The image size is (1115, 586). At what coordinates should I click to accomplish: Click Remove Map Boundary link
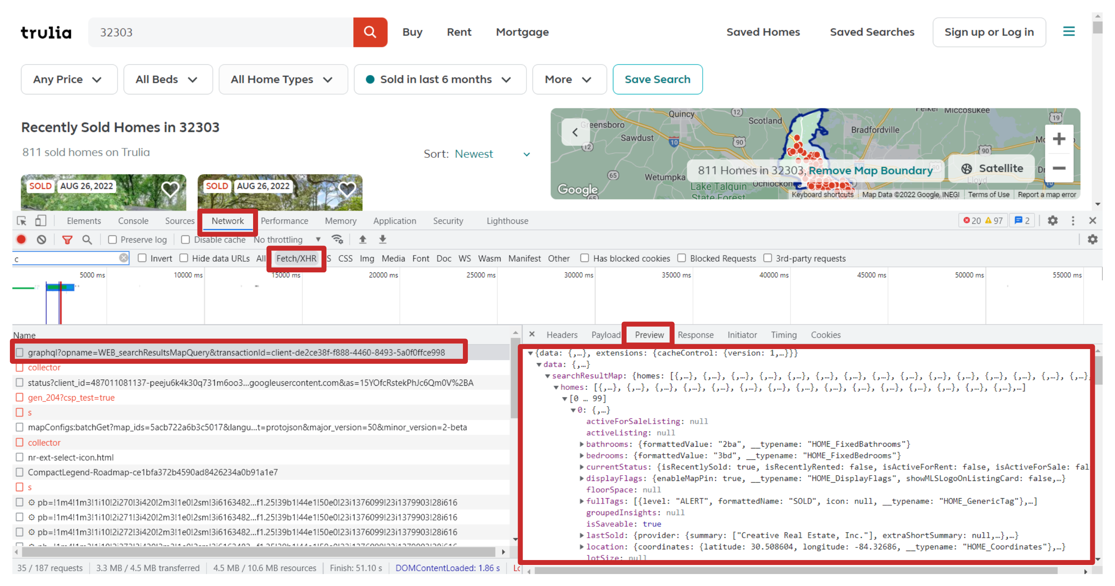coord(870,171)
